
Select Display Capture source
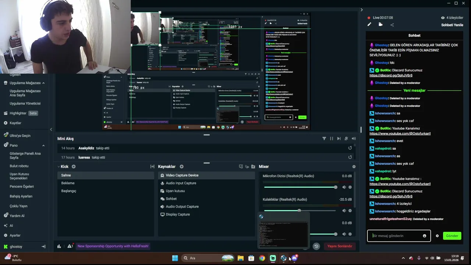coord(206,214)
